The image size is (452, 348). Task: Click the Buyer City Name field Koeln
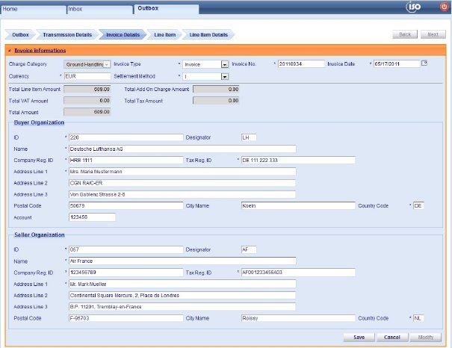click(x=298, y=205)
